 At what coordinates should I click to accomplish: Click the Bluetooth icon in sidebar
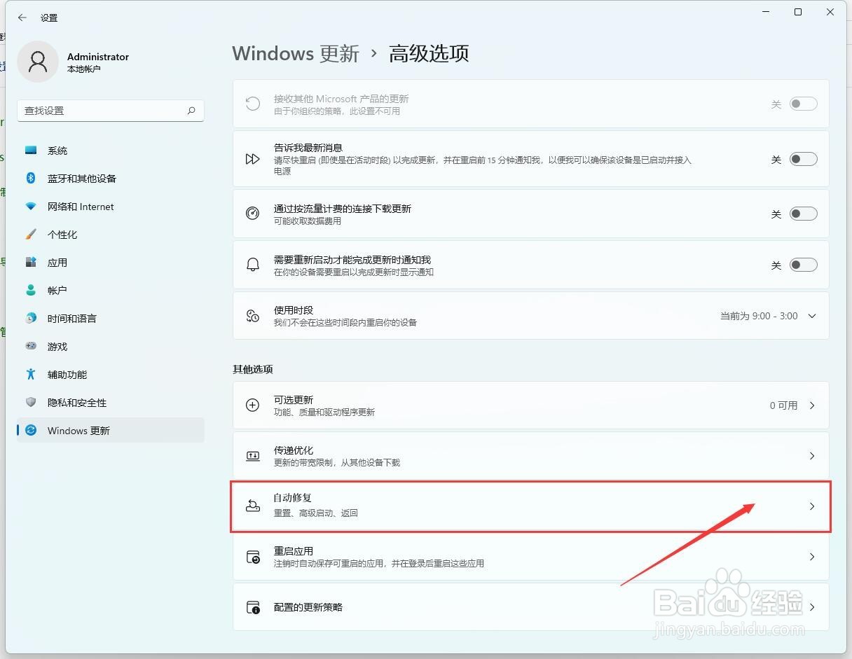[31, 179]
